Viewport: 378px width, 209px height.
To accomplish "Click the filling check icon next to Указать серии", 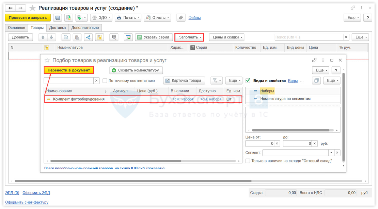I will pyautogui.click(x=128, y=37).
